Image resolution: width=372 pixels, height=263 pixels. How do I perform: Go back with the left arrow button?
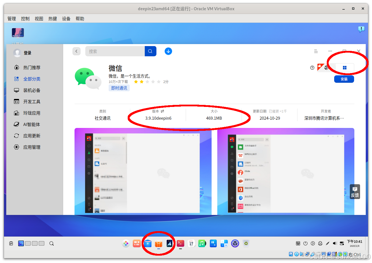tap(77, 51)
